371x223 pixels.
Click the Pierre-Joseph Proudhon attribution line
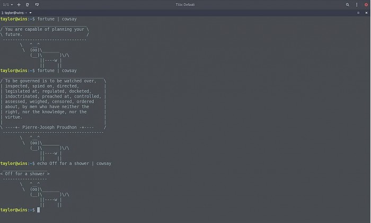tap(53, 127)
